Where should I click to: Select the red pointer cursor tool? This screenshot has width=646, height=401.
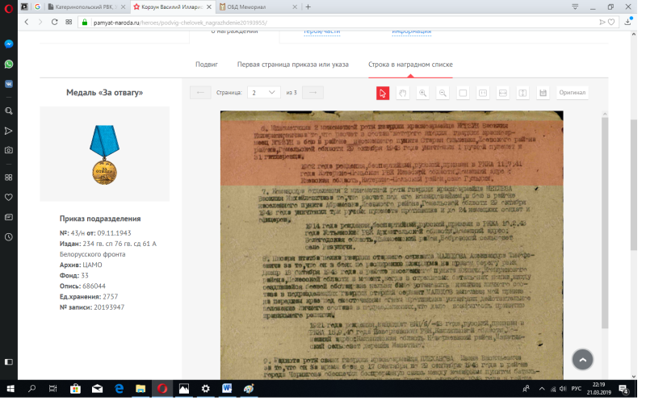click(383, 93)
